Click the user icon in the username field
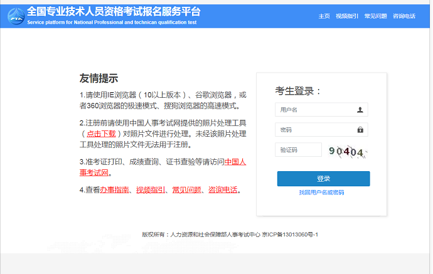 (360, 110)
